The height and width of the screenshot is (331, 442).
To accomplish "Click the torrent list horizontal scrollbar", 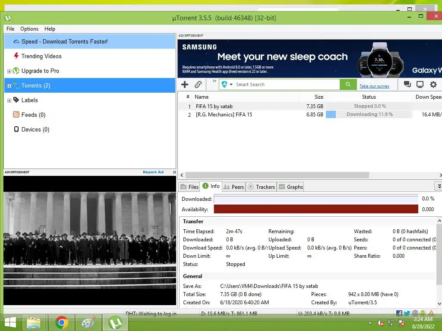I will pyautogui.click(x=277, y=175).
